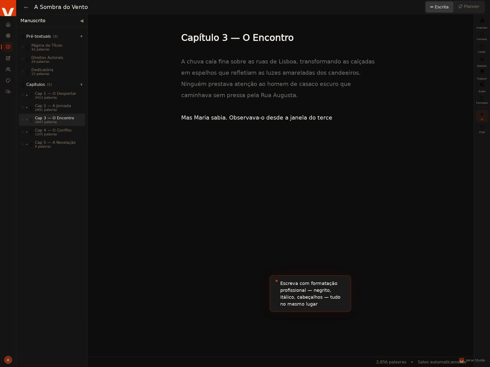The width and height of the screenshot is (490, 367).
Task: Open the characters people icon
Action: click(x=8, y=69)
